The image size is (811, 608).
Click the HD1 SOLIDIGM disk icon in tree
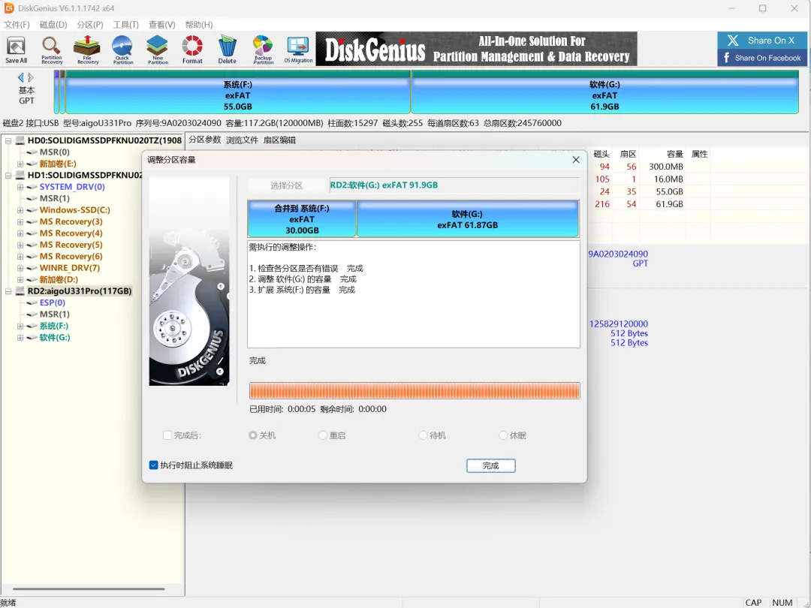pyautogui.click(x=20, y=175)
